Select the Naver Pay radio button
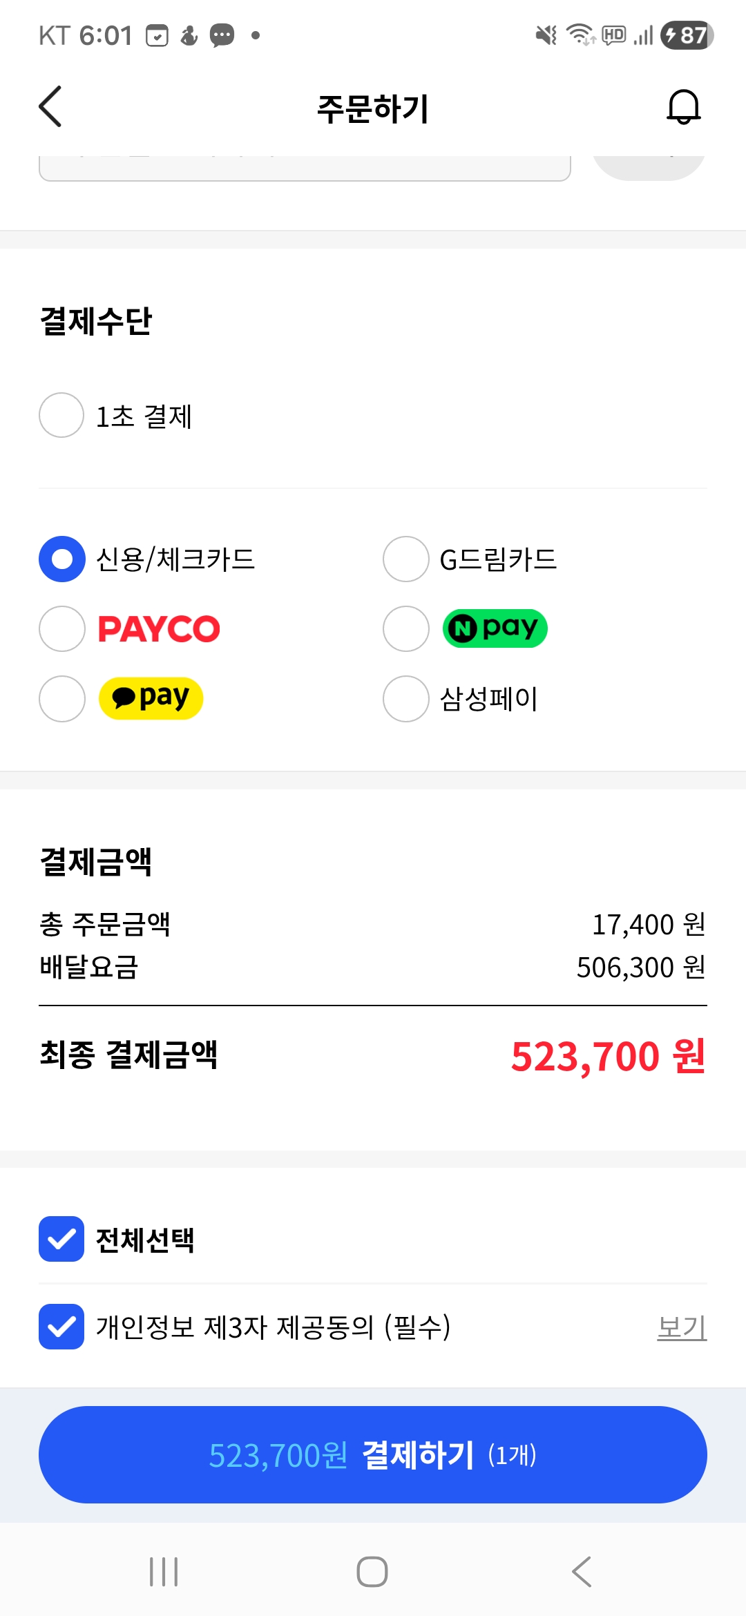The width and height of the screenshot is (746, 1616). pyautogui.click(x=406, y=629)
